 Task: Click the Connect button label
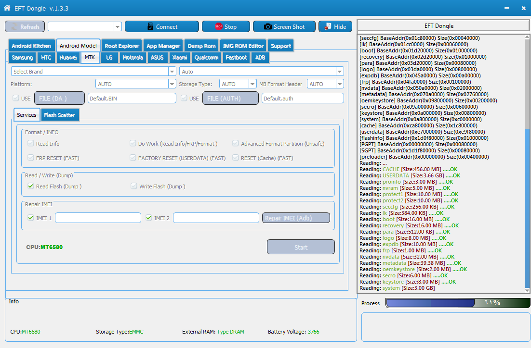(x=167, y=27)
